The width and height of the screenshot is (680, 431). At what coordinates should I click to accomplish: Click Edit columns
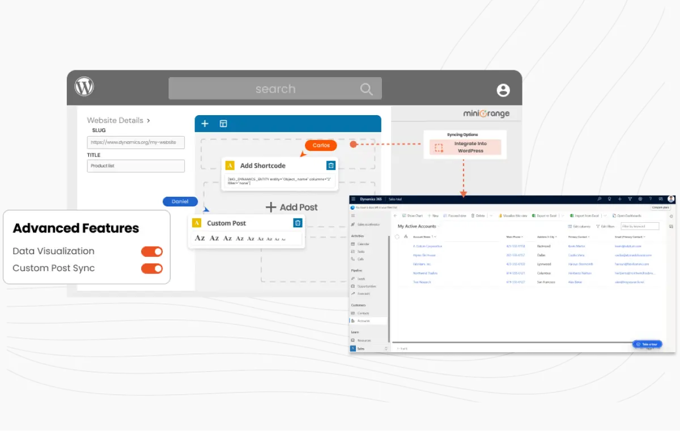click(x=579, y=226)
